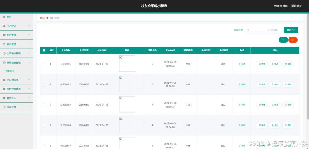Expand 用户管理 using the chevron arrow

click(x=29, y=35)
